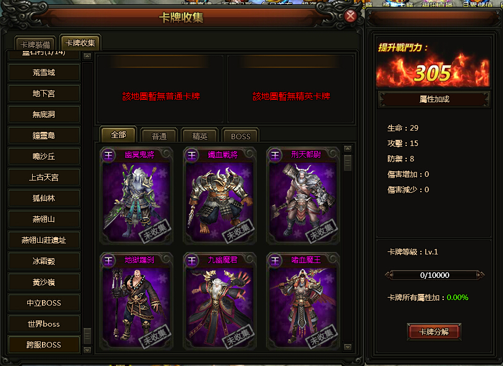
Task: Choose the 世界boss map entry
Action: (44, 323)
